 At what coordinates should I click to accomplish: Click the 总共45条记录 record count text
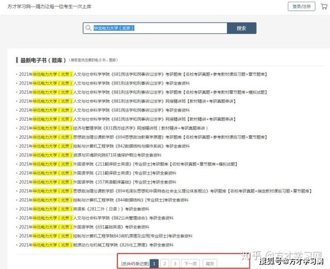coord(135,263)
